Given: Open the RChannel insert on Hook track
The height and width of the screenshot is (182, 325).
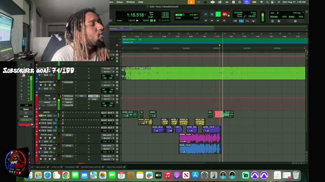Looking at the screenshot, I should tap(69, 99).
